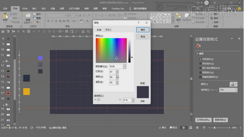The height and width of the screenshot is (137, 244).
Task: Click the text shadow S icon
Action: [60, 21]
